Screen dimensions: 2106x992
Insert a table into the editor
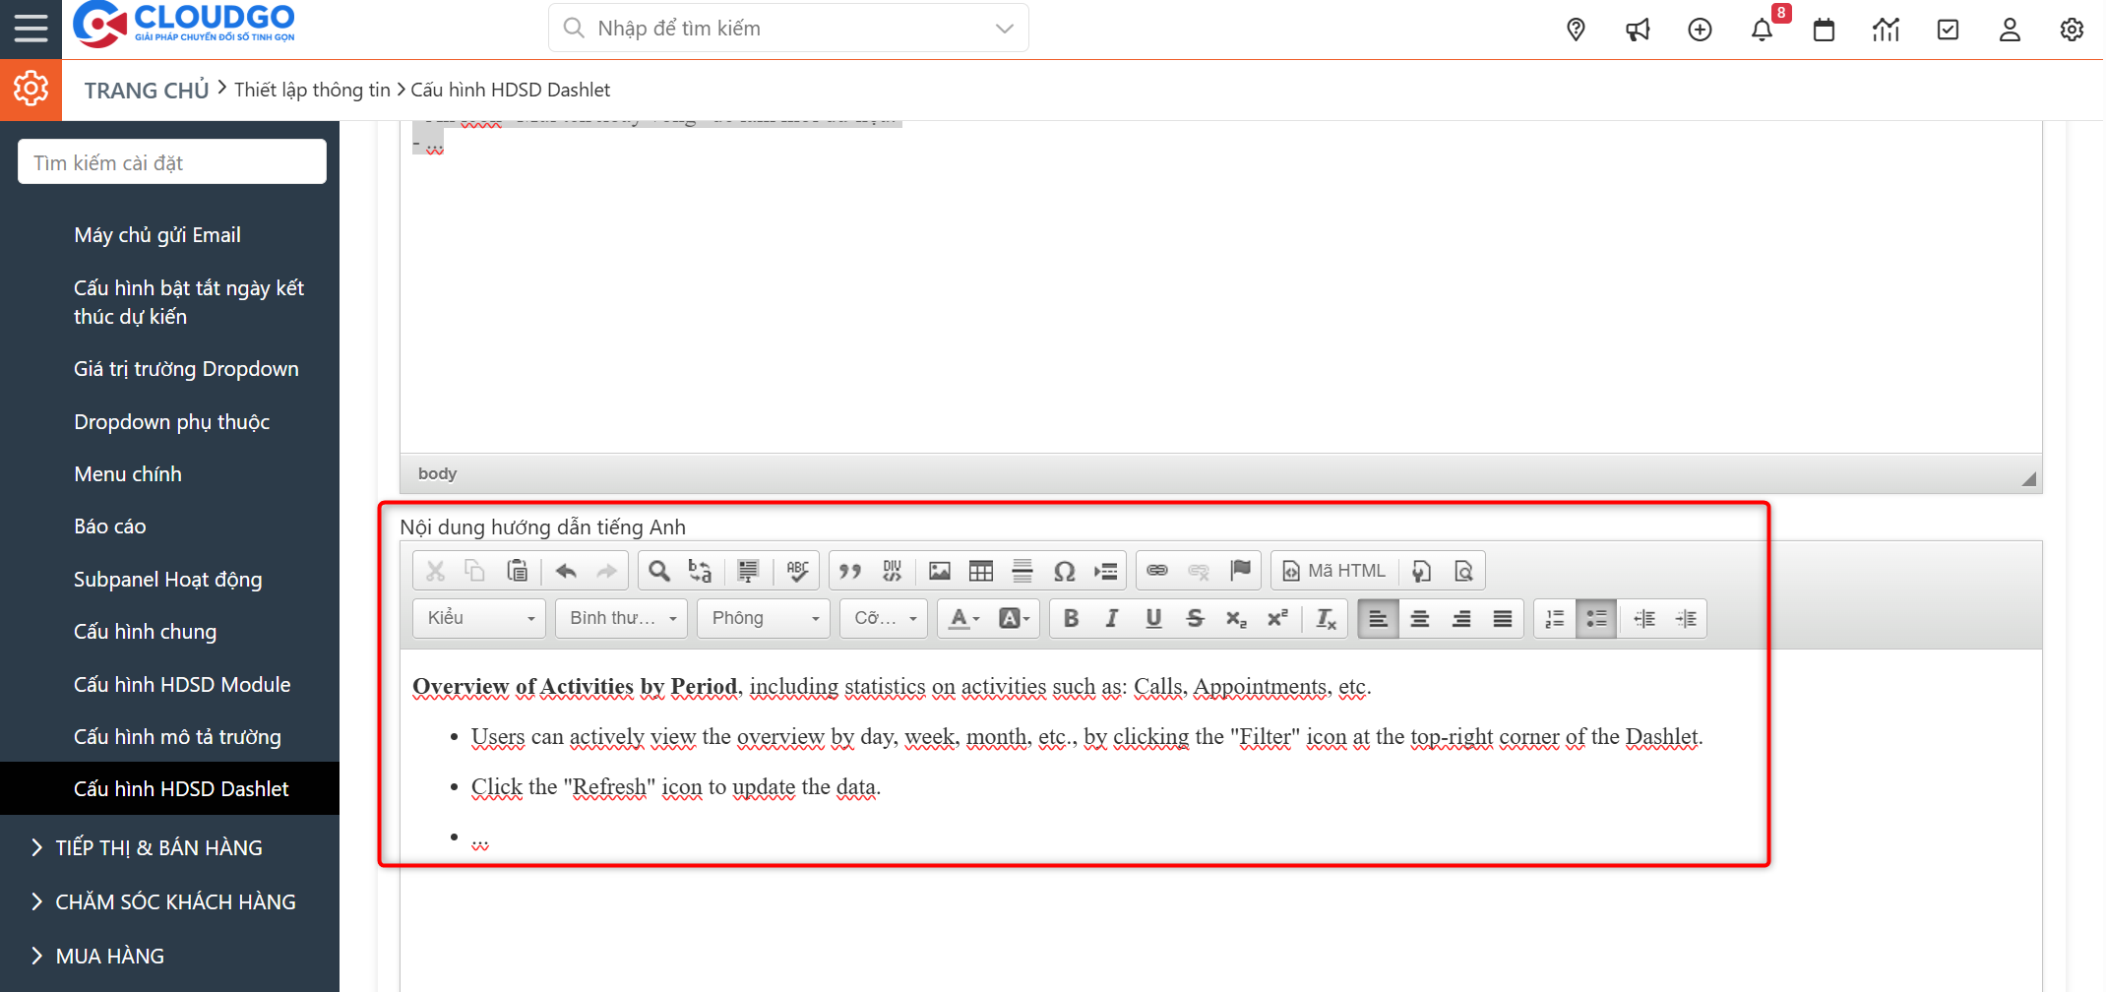point(981,571)
